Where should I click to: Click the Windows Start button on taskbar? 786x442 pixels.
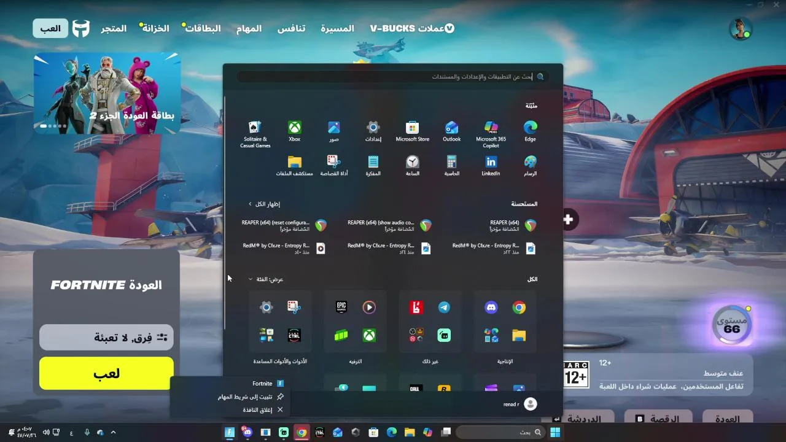555,432
